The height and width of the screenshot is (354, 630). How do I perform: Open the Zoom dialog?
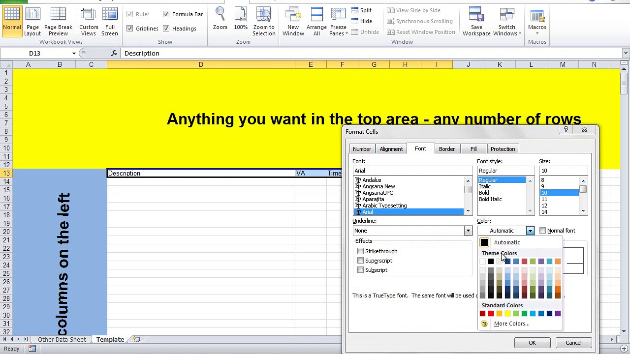click(220, 20)
